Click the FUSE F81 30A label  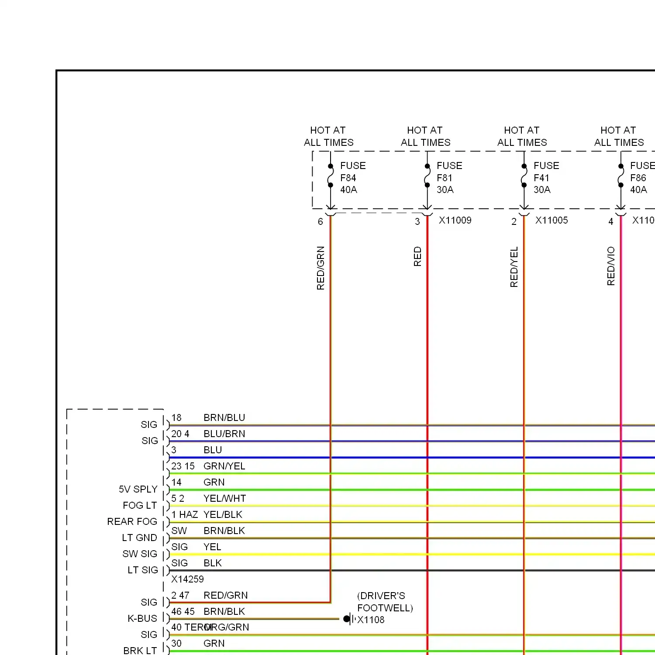click(x=449, y=178)
